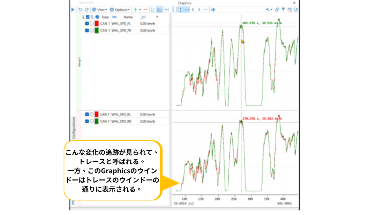Viewport: 383px width, 215px height.
Task: Expand the arrow beside the green plus icon
Action: (140, 10)
